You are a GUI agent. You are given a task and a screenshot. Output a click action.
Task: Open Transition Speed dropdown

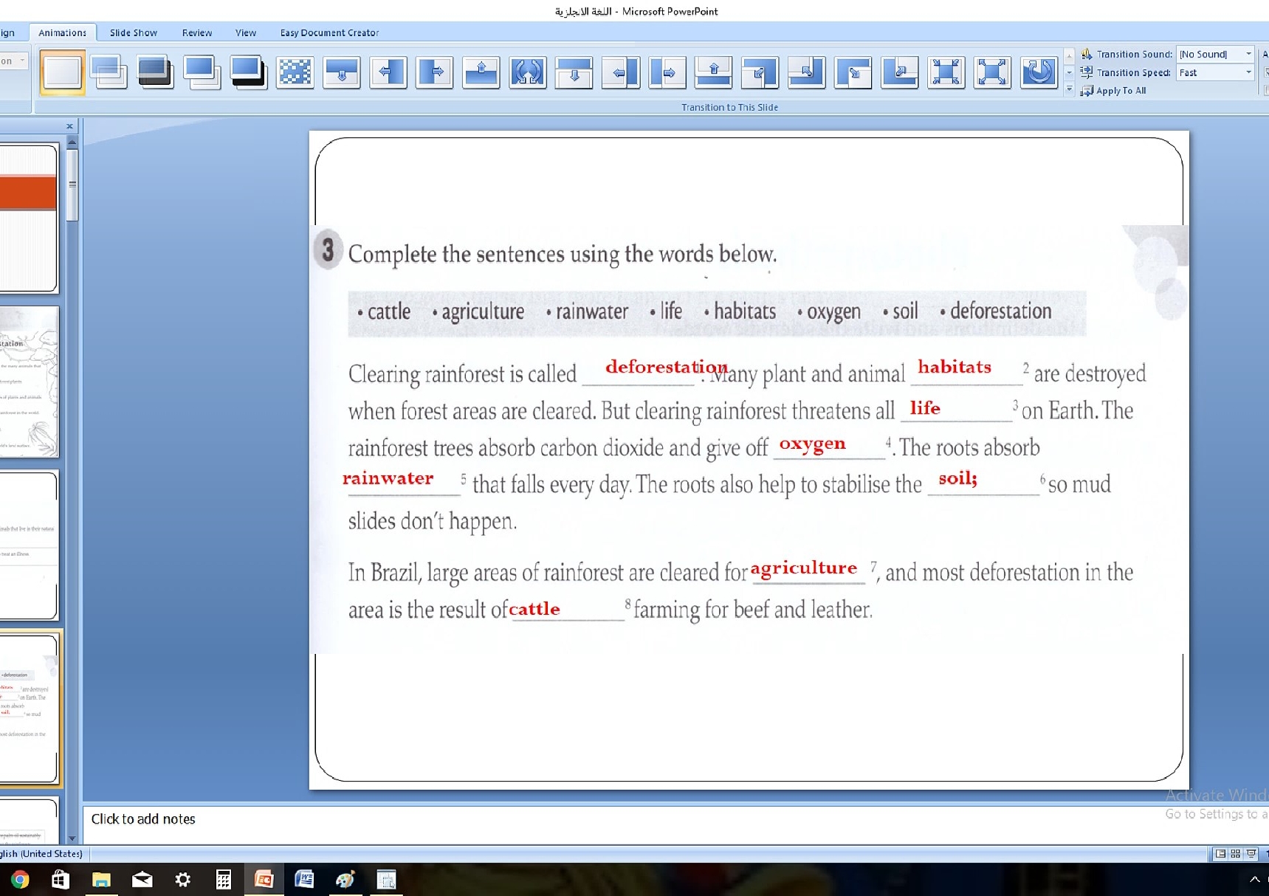[1248, 72]
